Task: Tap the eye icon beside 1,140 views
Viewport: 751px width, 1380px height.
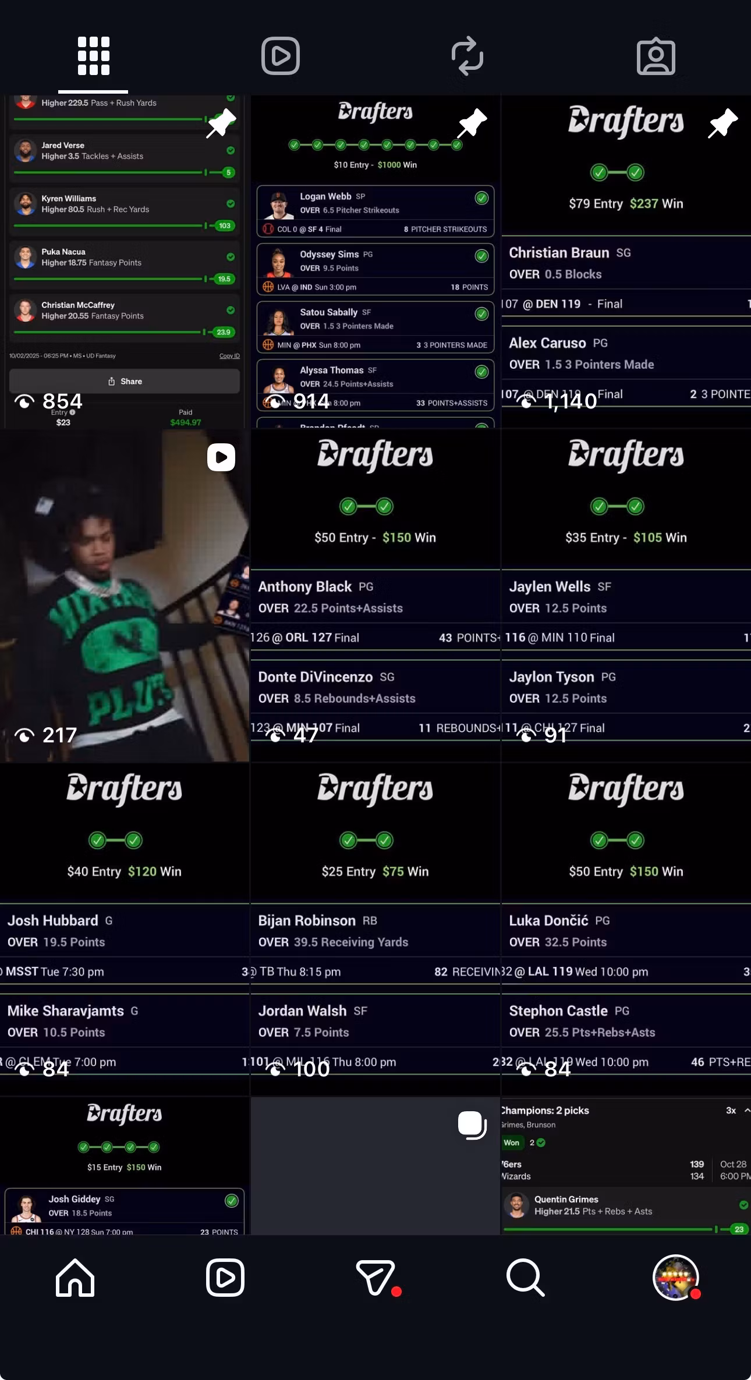Action: [x=526, y=401]
